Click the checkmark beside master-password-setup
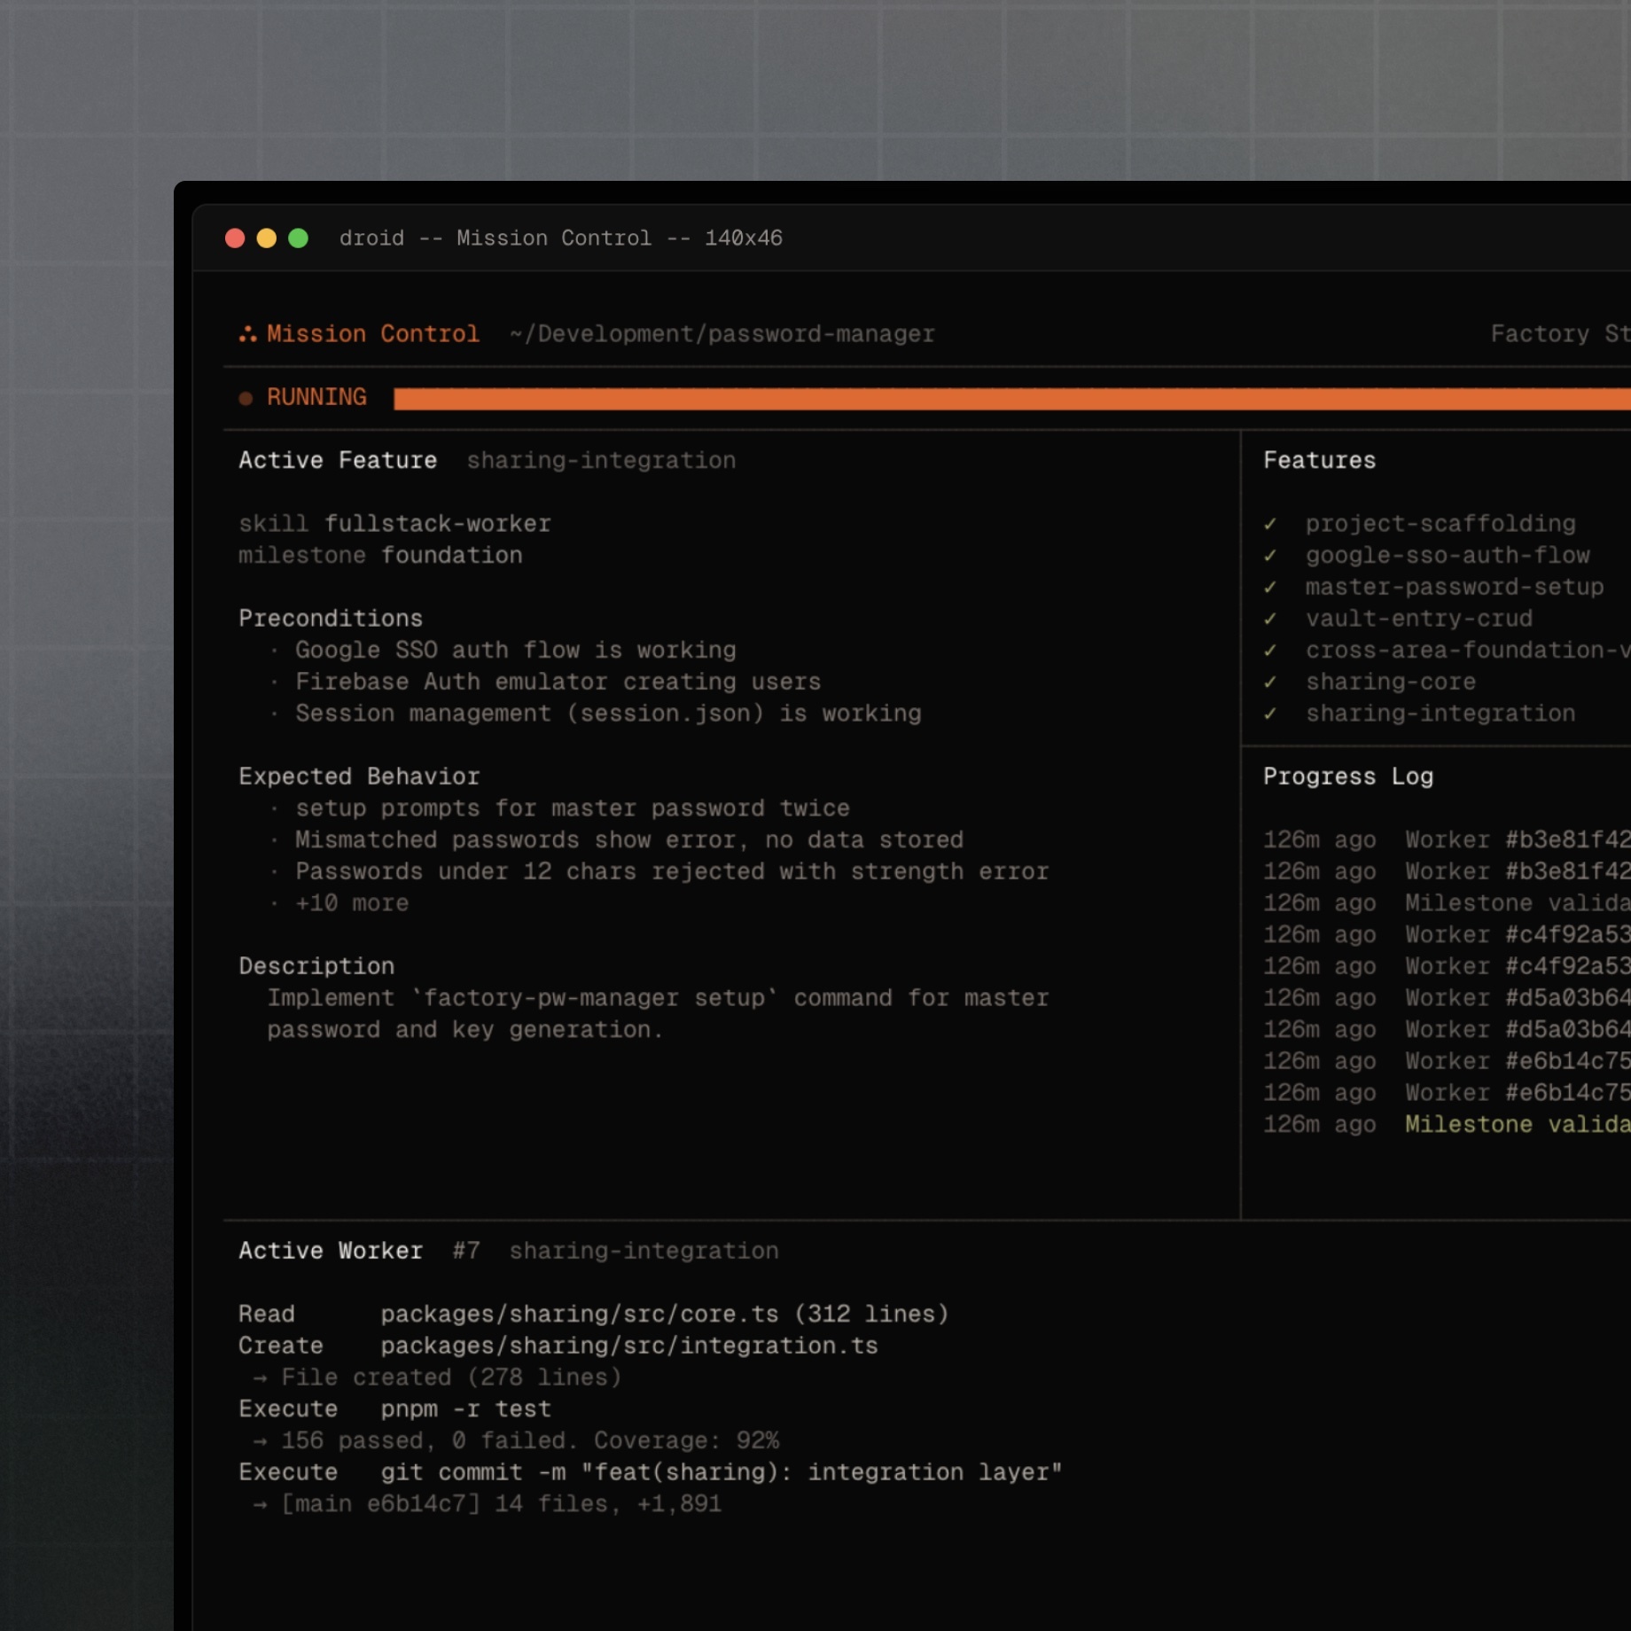 pyautogui.click(x=1270, y=588)
